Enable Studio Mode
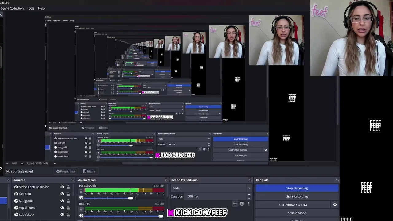Screen dimensions: 393x221 (x=297, y=213)
